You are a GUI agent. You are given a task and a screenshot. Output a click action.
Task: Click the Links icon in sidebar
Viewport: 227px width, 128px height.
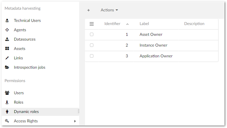[7, 58]
